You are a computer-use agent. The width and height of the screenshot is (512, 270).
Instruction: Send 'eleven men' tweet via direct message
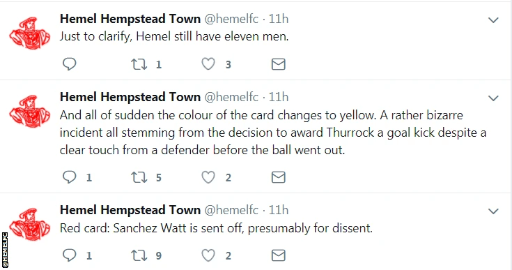pyautogui.click(x=279, y=64)
